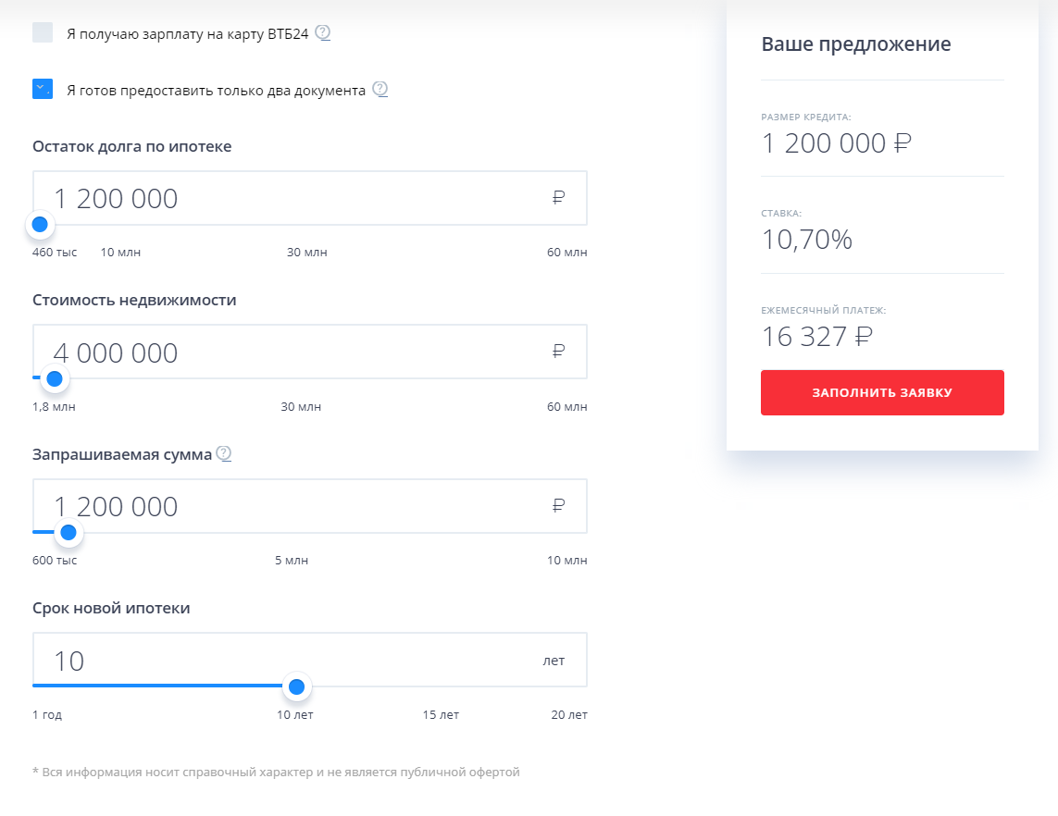Click help icon beside two documents option
The image size is (1058, 816).
[x=380, y=90]
